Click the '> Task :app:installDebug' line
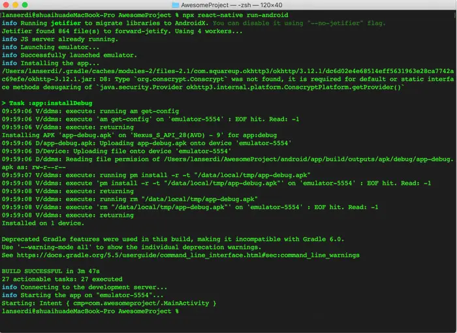457x333 pixels. (47, 103)
